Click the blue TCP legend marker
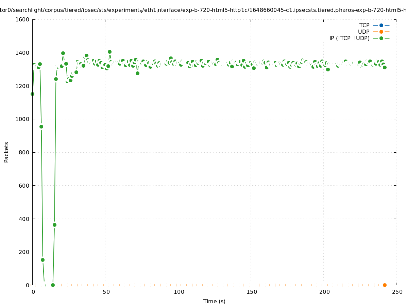Image resolution: width=407 pixels, height=306 pixels. point(381,25)
